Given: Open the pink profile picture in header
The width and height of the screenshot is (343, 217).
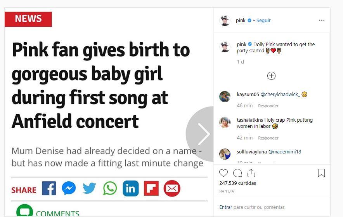Looking at the screenshot, I should coord(225,21).
